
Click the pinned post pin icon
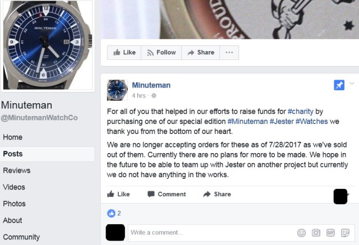pos(339,85)
